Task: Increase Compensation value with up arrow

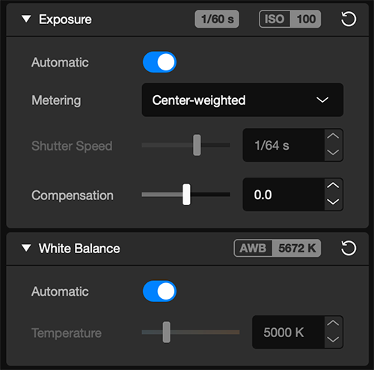Action: pos(334,186)
